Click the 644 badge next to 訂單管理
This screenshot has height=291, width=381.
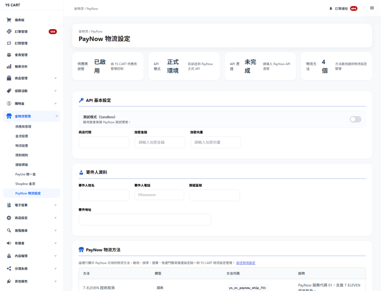(x=53, y=32)
